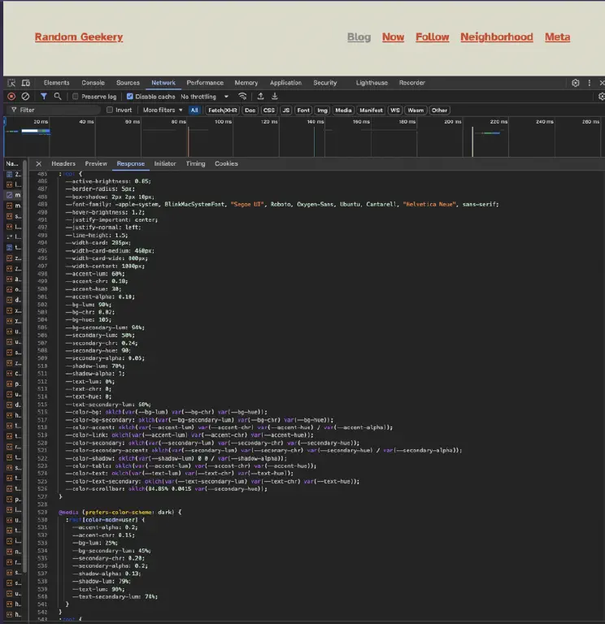Screen dimensions: 605x624
Task: Enable the Invert filter checkbox
Action: click(x=110, y=110)
